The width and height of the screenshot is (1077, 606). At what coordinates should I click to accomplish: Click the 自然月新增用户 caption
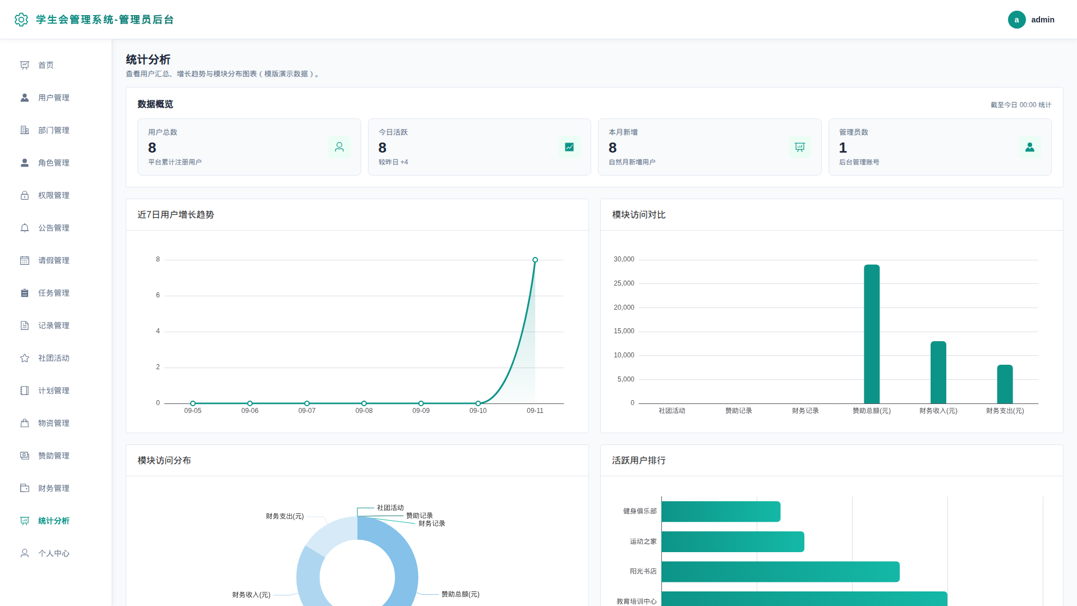632,162
